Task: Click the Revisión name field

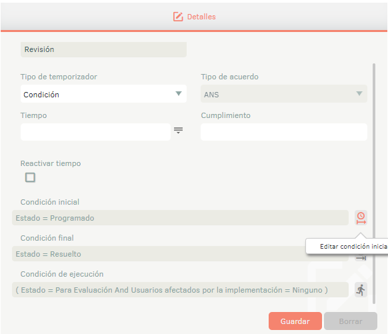Action: (x=103, y=49)
